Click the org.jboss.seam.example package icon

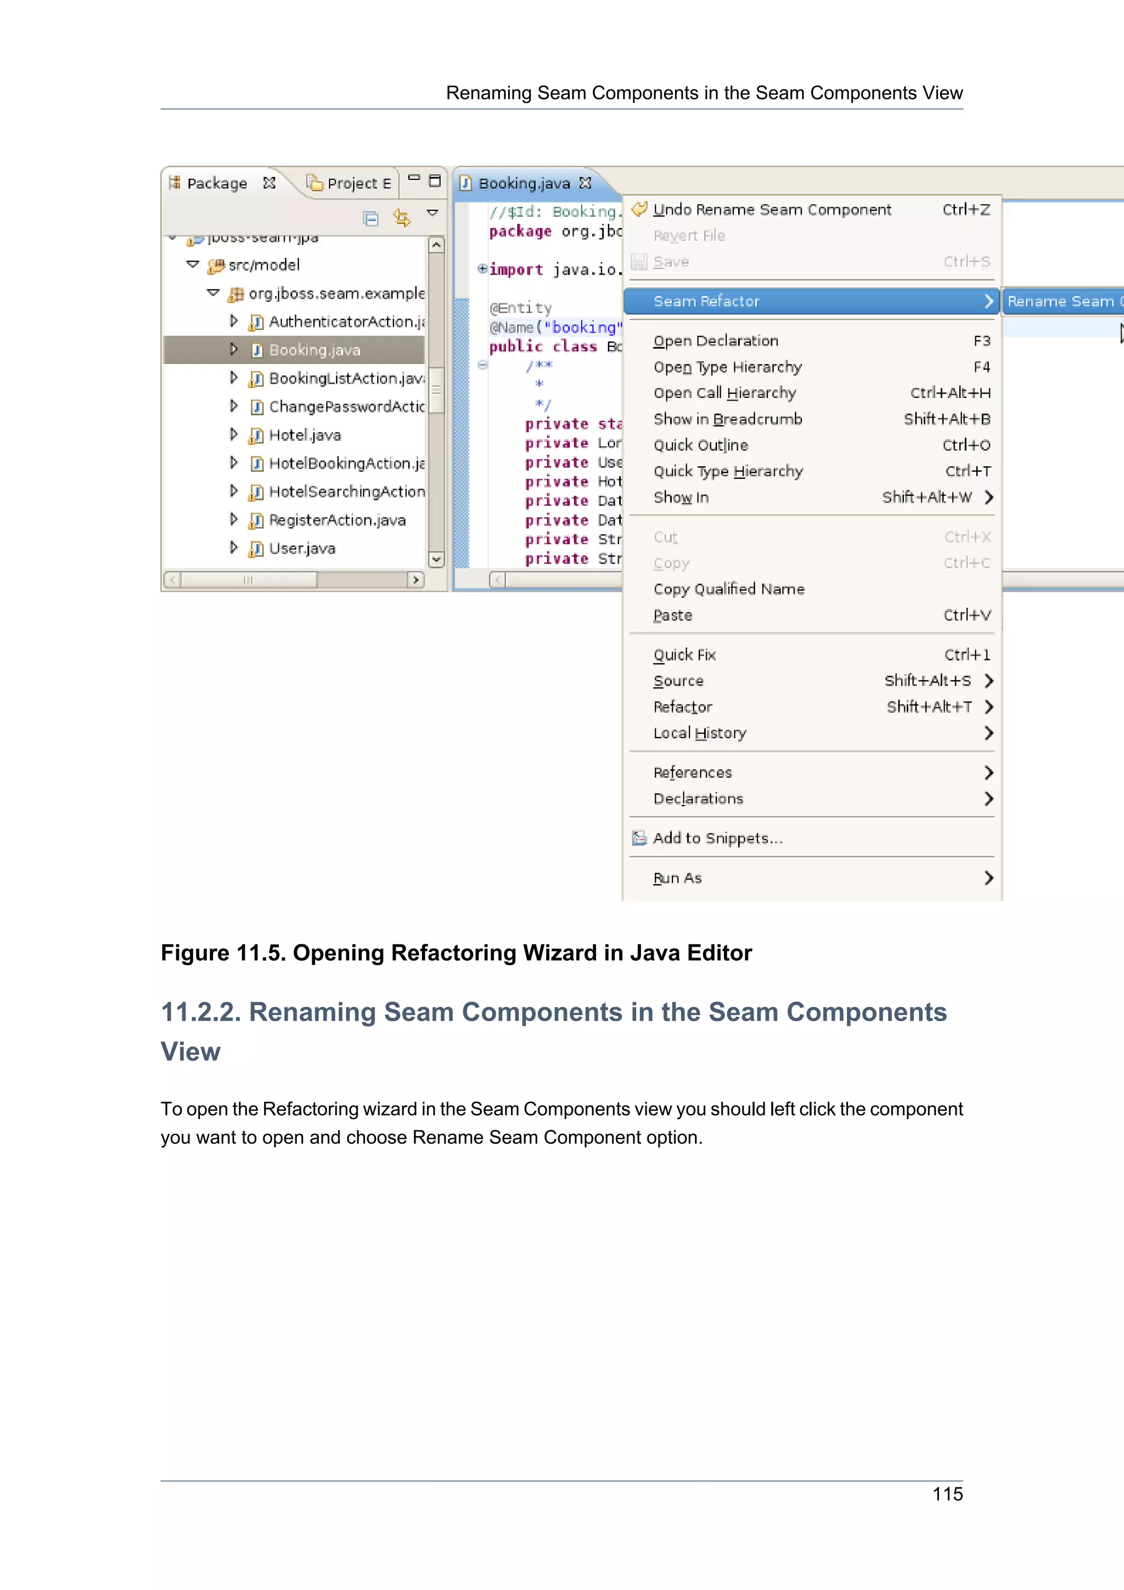pos(235,294)
